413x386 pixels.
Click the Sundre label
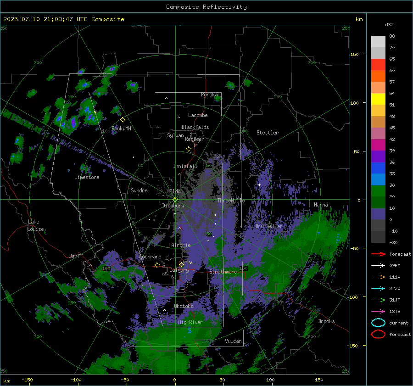pos(139,190)
